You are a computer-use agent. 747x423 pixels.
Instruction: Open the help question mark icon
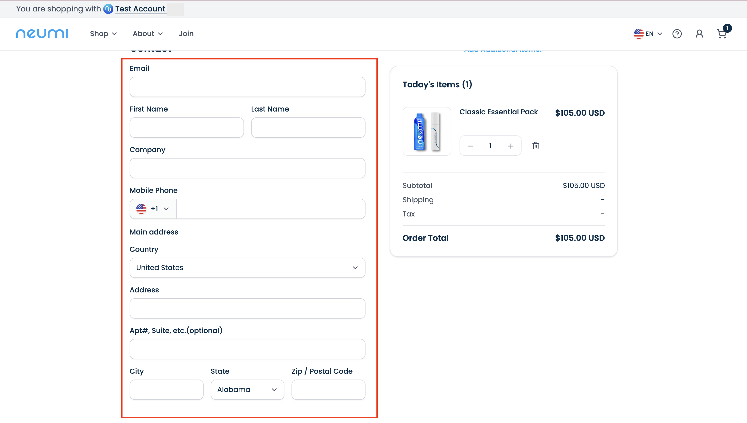pos(677,34)
